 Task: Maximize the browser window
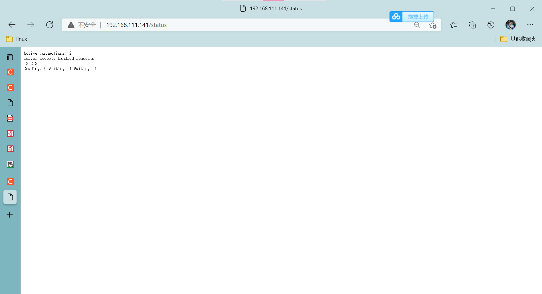513,9
